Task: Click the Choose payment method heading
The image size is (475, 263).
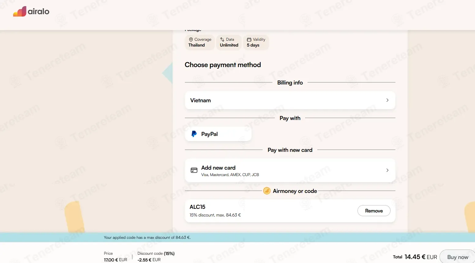Action: tap(223, 65)
